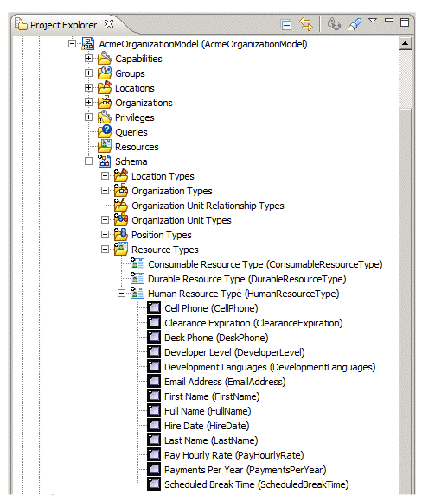Click the Clearance Expiration attribute icon
This screenshot has height=500, width=422.
pos(154,322)
